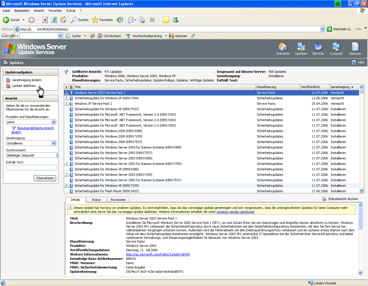Click the filter funnel icon beside Gefilterte Ansicht

pyautogui.click(x=66, y=72)
